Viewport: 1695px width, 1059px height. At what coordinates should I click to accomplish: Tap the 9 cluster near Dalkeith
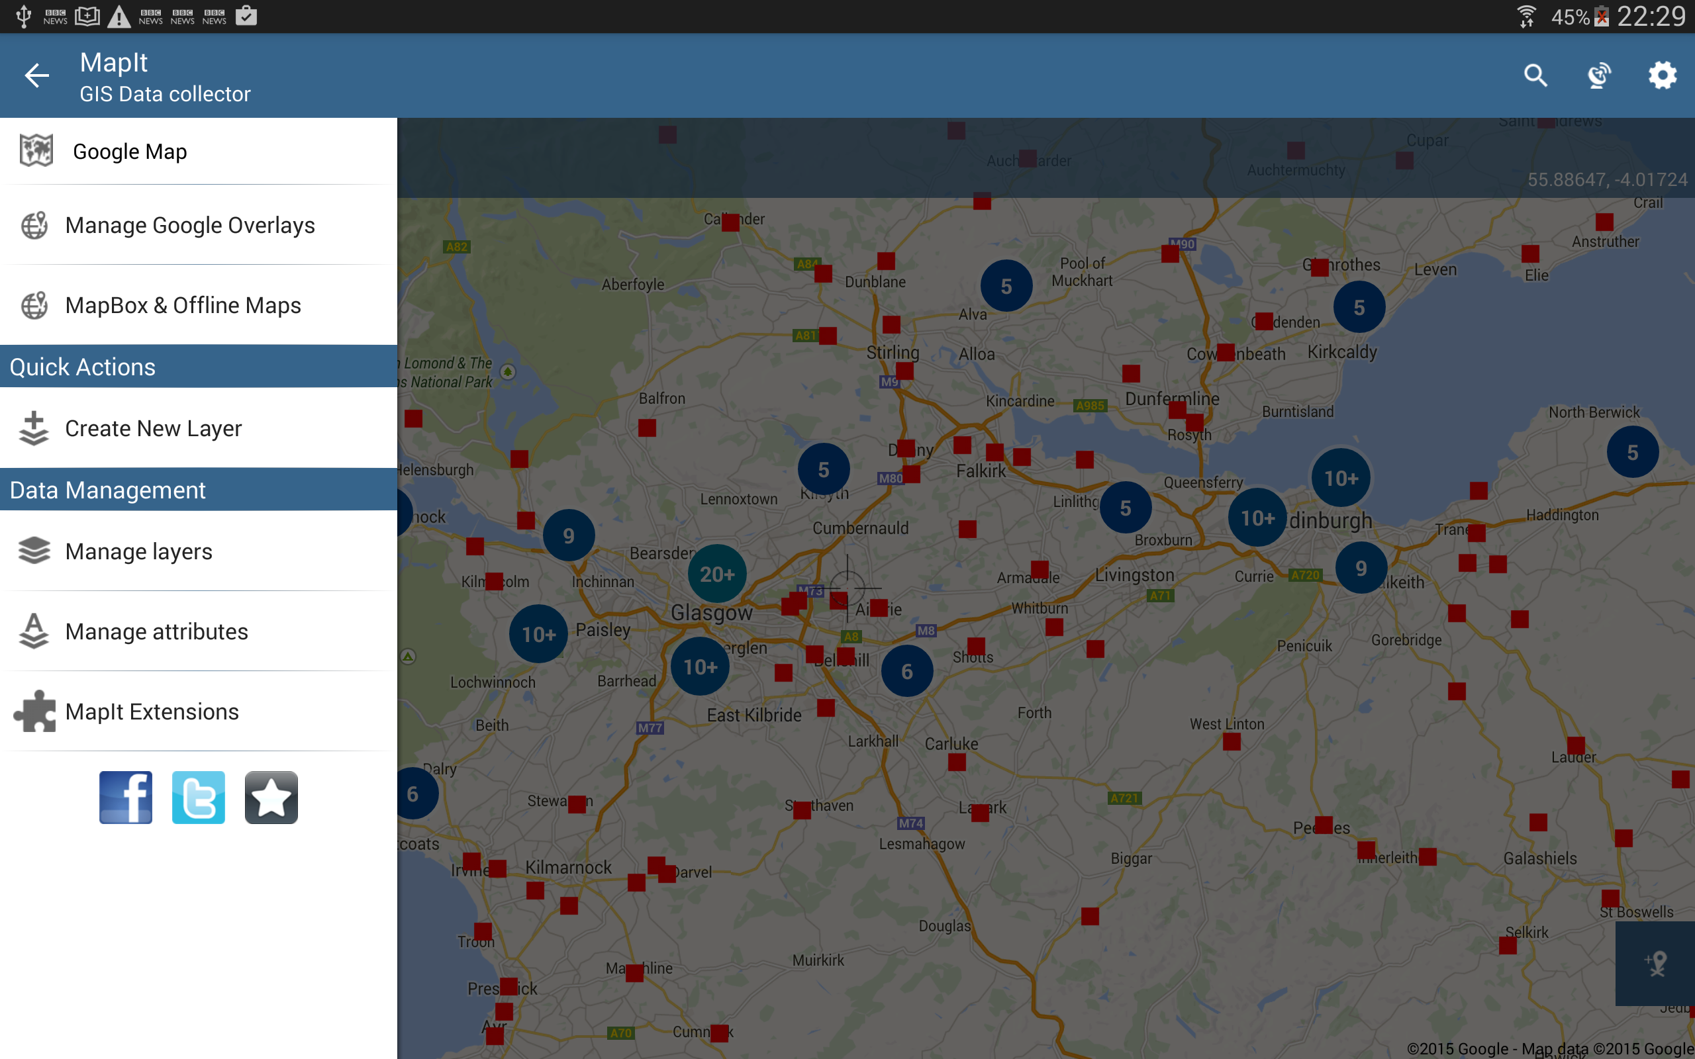click(x=1361, y=567)
